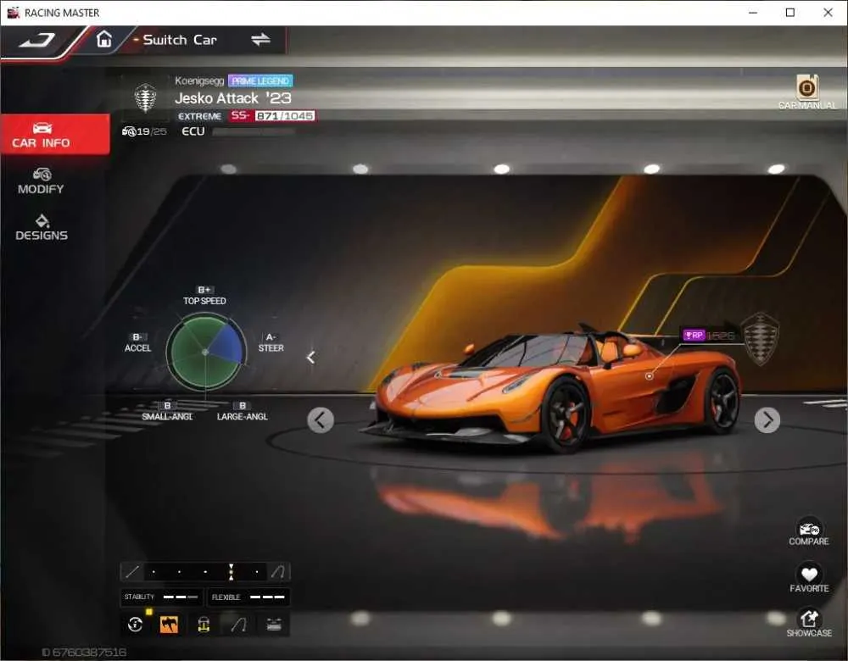Screen dimensions: 848x661
Task: Click the performance radar chart
Action: [206, 353]
